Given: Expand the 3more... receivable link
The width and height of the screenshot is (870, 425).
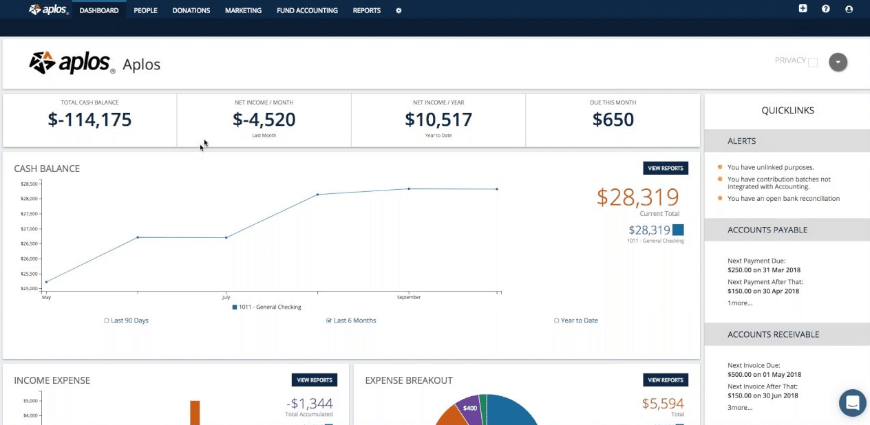Looking at the screenshot, I should tap(740, 407).
